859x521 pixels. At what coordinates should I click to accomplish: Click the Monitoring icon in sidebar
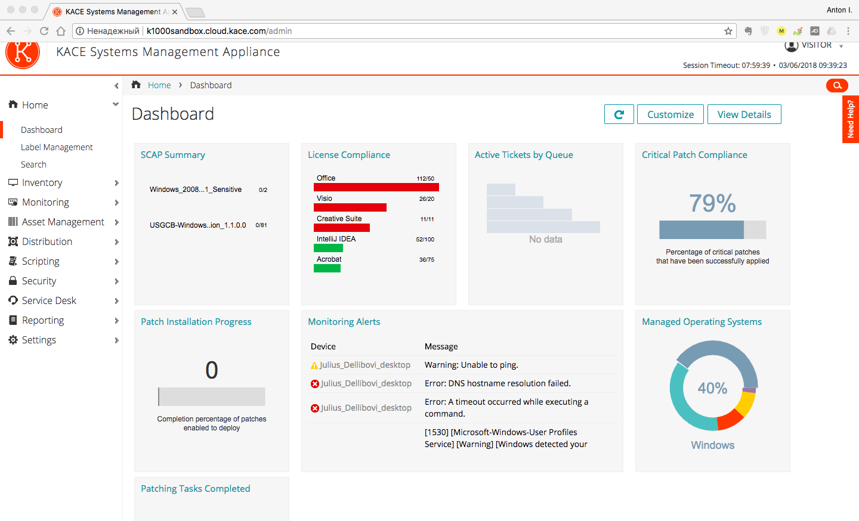coord(13,202)
